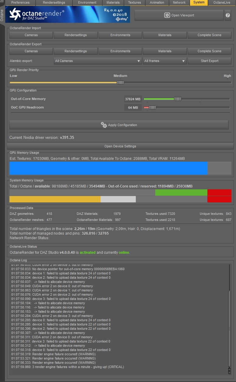Click the OctaneRender meshes 477 value
This screenshot has width=236, height=382.
click(49, 220)
